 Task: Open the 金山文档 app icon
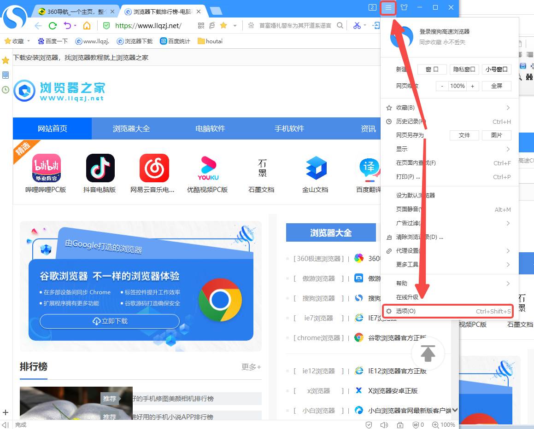point(316,168)
